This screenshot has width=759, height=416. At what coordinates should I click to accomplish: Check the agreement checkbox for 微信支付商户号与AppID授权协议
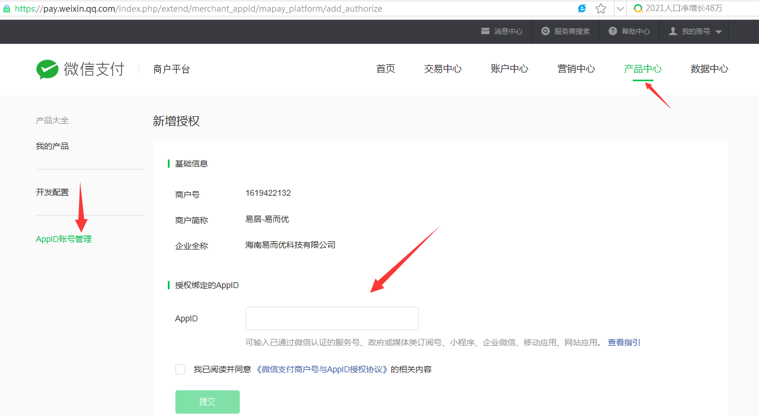click(x=180, y=369)
